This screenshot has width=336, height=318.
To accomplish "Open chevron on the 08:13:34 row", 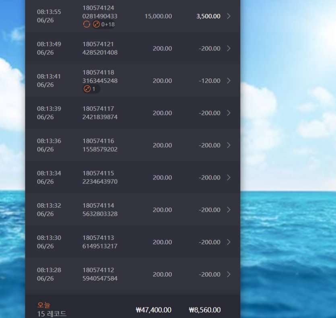I will [229, 178].
